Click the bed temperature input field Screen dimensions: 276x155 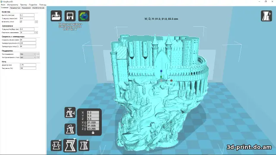point(28,46)
